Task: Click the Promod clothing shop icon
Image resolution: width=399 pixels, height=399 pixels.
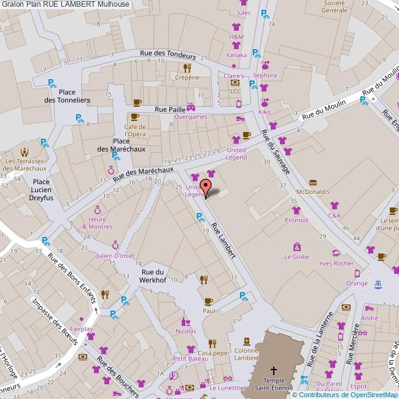Action: (x=296, y=211)
